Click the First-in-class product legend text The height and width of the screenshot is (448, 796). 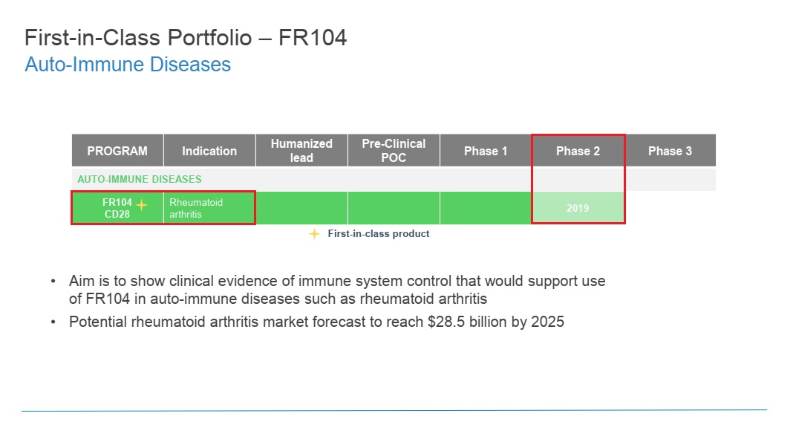coord(379,233)
